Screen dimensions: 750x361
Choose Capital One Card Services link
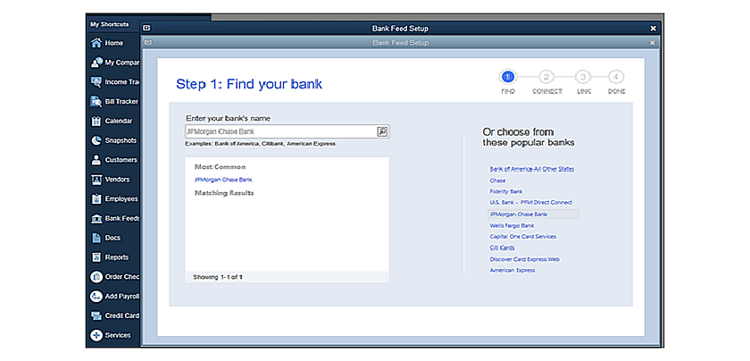(522, 237)
